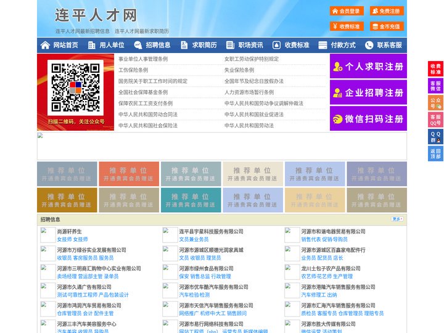Click the 连平人才网 site logo title
The width and height of the screenshot is (444, 333).
(x=96, y=15)
